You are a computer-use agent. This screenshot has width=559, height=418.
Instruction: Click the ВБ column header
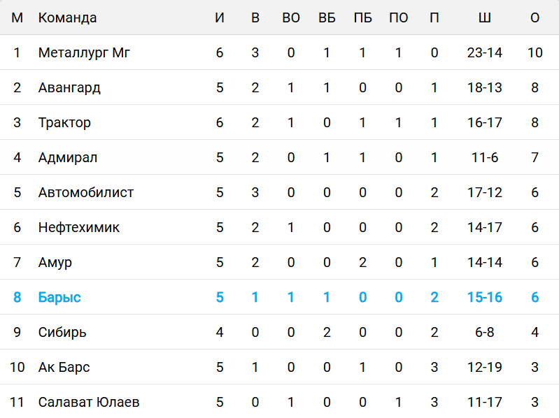327,17
